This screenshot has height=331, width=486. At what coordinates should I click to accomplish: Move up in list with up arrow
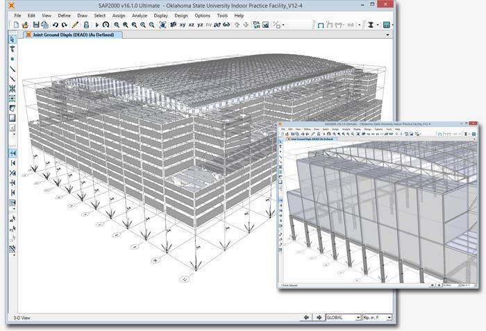tap(237, 25)
